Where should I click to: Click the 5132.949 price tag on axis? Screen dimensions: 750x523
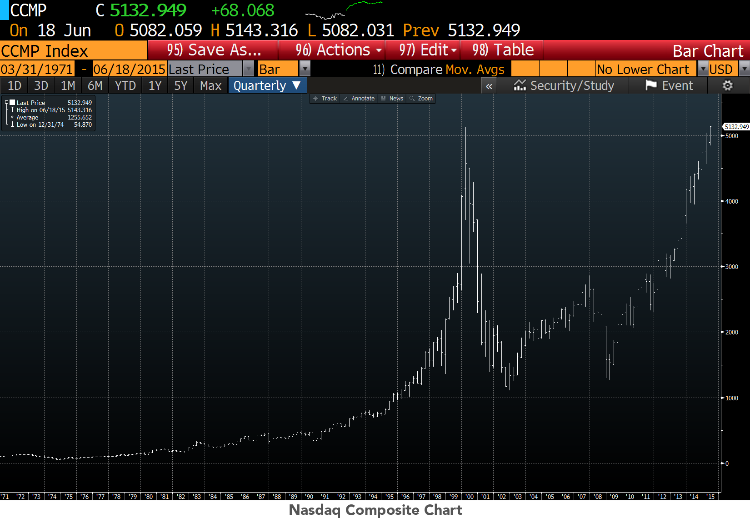point(736,127)
